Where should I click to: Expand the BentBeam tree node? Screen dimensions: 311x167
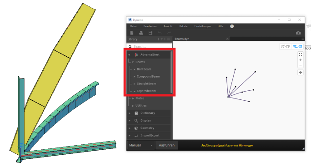pyautogui.click(x=134, y=69)
